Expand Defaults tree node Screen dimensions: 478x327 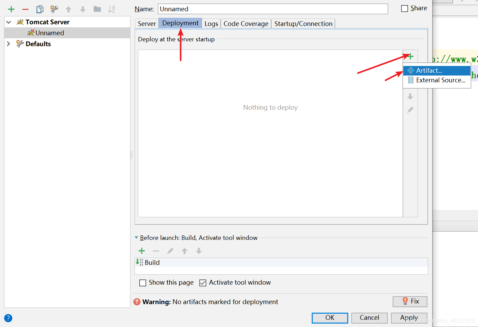[x=9, y=44]
